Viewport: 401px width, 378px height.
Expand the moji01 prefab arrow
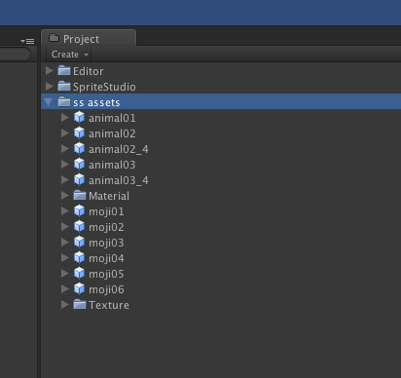[65, 211]
